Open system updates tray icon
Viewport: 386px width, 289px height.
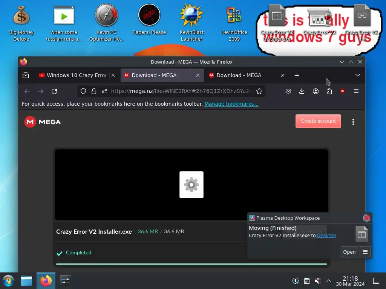click(296, 281)
